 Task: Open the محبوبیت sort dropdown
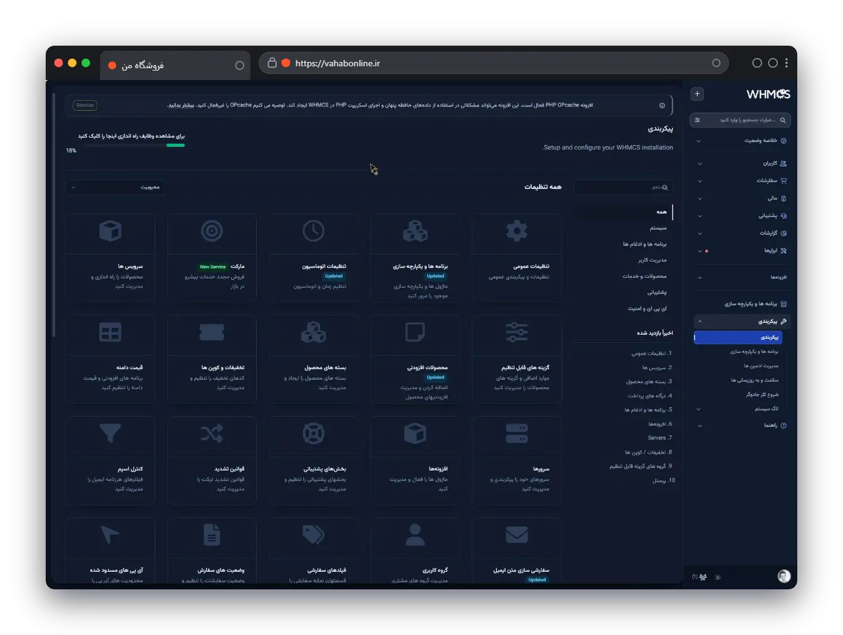(x=115, y=187)
